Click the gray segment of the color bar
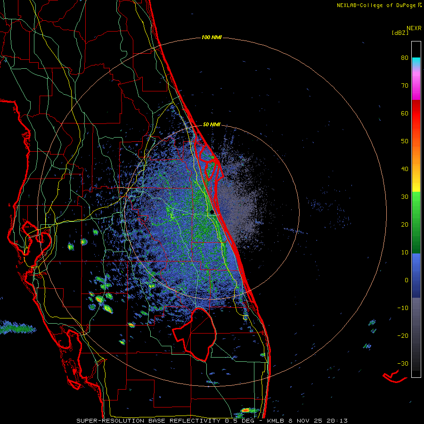The height and width of the screenshot is (424, 424). pos(416,314)
